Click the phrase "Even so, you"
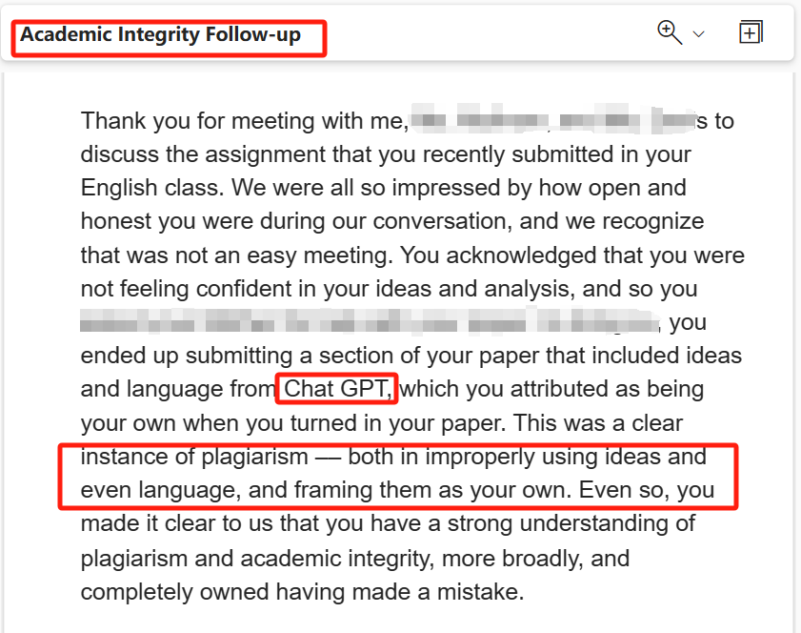This screenshot has height=633, width=801. [647, 490]
